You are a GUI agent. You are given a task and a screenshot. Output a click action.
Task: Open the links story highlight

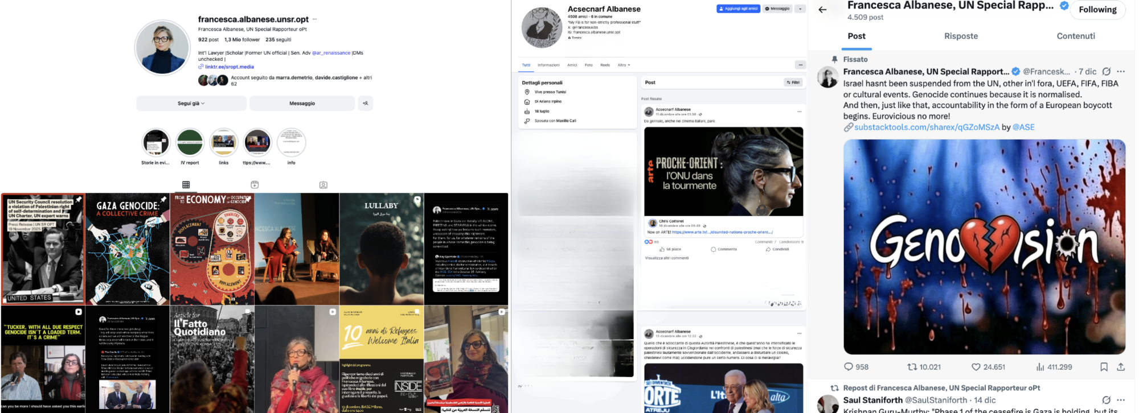pos(223,143)
